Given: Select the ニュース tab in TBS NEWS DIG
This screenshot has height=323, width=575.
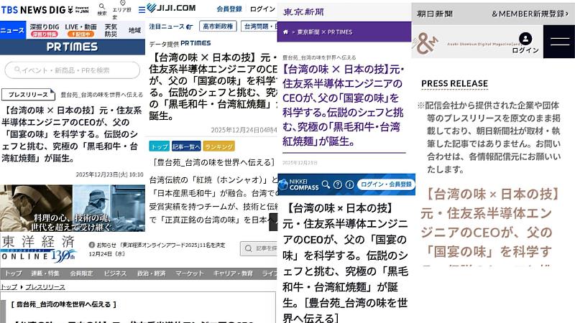Looking at the screenshot, I should 12,30.
